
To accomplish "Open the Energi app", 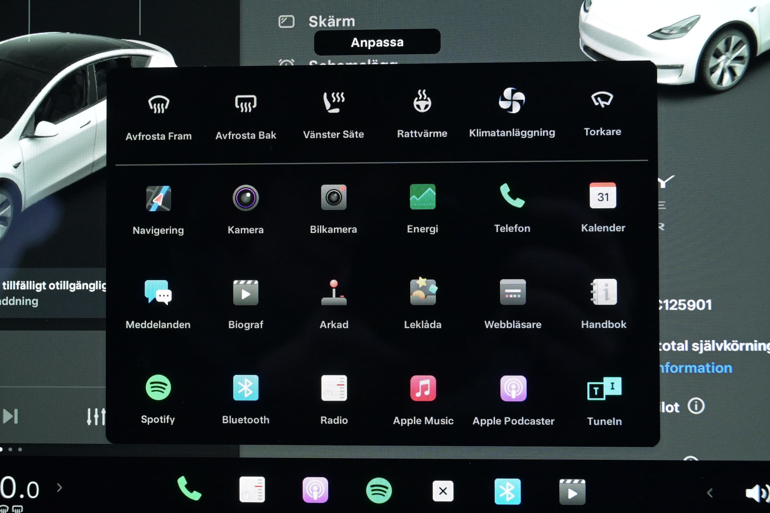I will click(x=422, y=209).
